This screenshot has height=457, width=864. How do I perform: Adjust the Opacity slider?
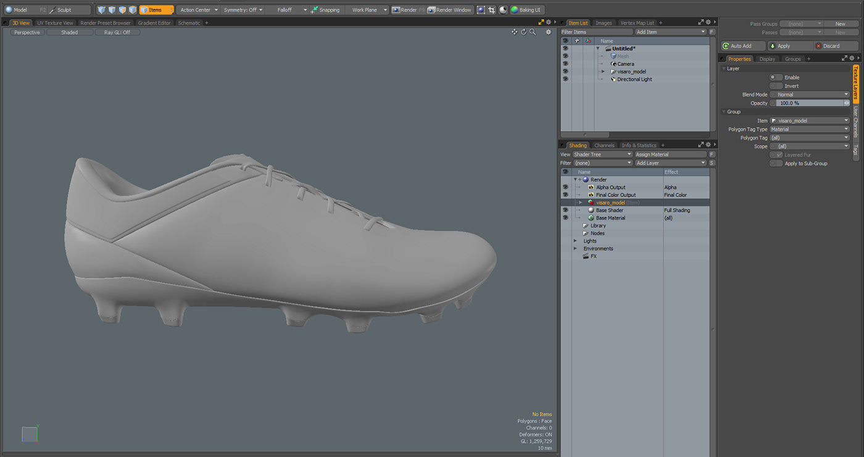click(809, 103)
